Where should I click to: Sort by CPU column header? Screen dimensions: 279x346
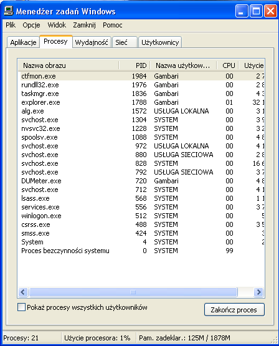[227, 65]
